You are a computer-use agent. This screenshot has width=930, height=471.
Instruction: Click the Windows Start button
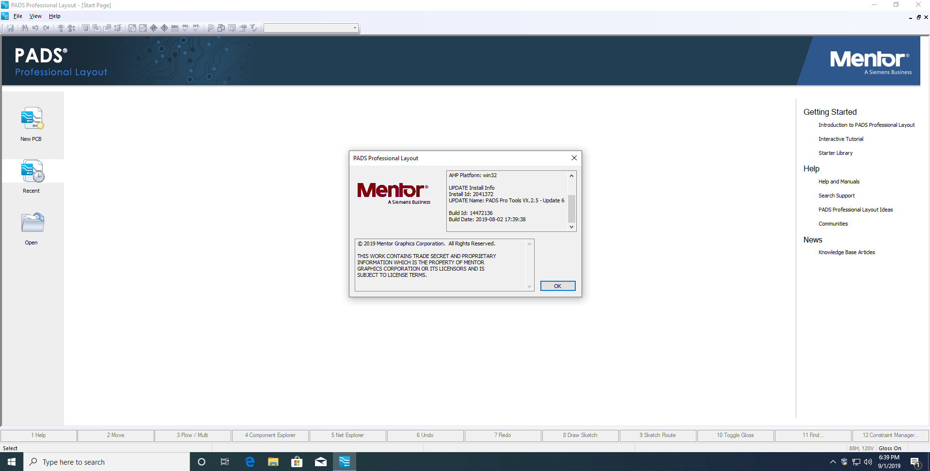(x=12, y=462)
